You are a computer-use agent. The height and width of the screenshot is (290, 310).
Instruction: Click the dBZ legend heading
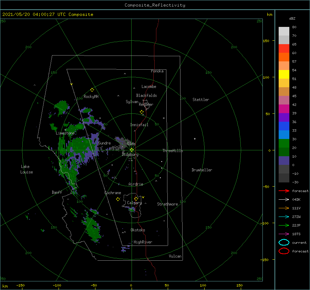[292, 18]
